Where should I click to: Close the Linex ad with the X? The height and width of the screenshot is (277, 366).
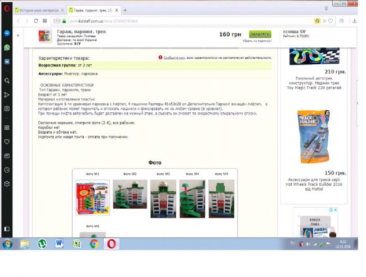click(336, 210)
